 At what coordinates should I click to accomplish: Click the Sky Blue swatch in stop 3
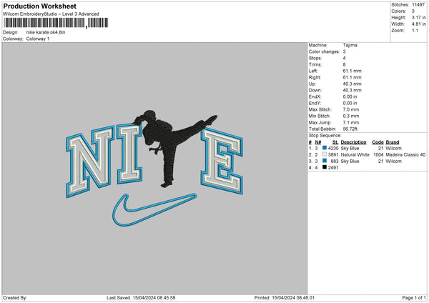coord(325,161)
